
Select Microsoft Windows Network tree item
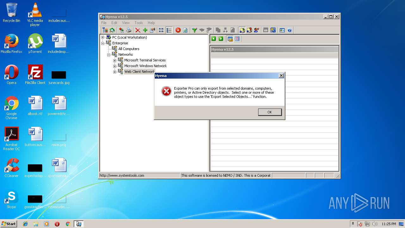point(146,66)
